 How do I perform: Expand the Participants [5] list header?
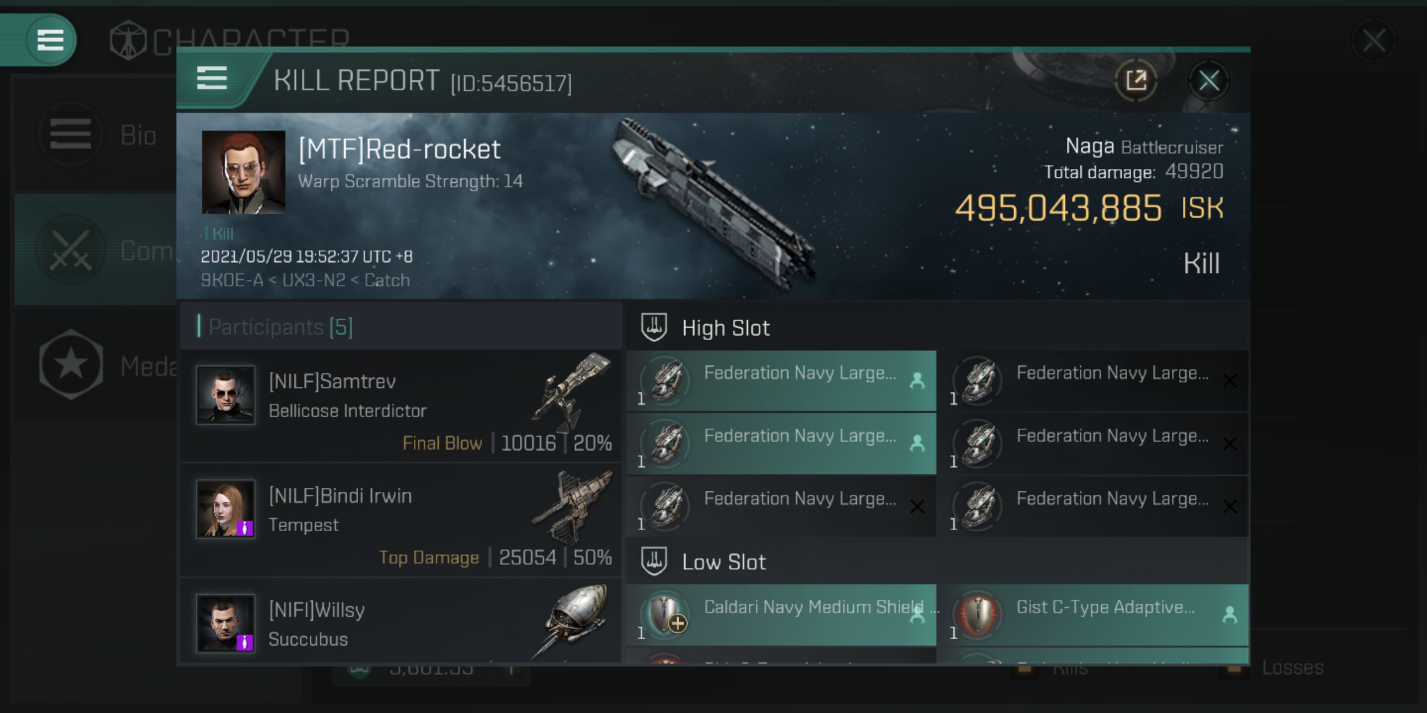pos(280,327)
